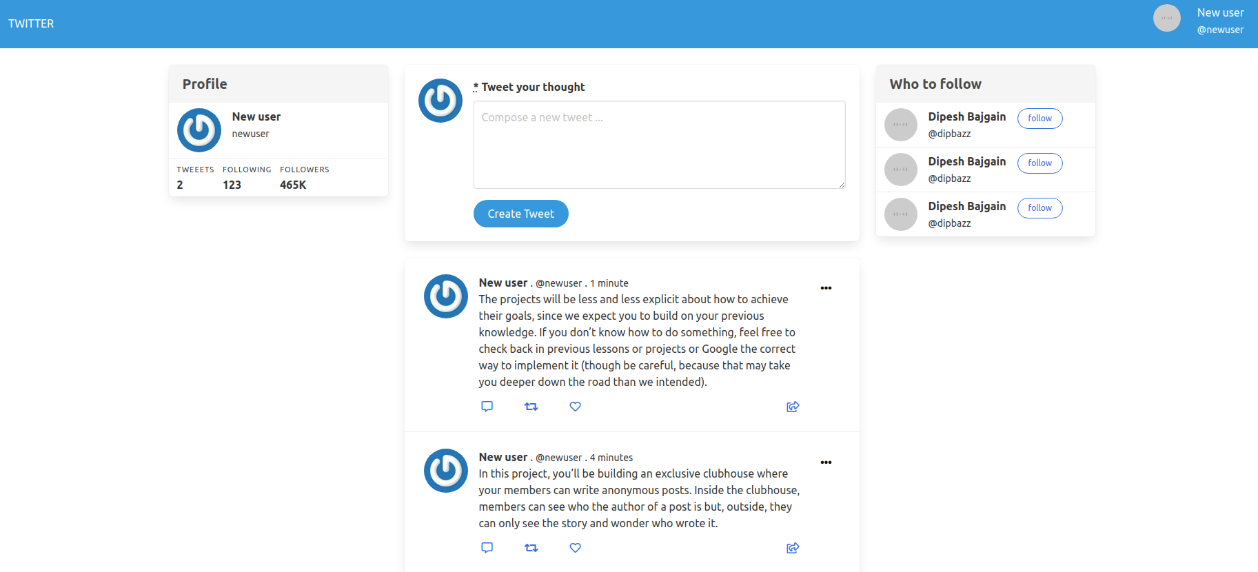Click @newuser handle in header

(x=1220, y=30)
